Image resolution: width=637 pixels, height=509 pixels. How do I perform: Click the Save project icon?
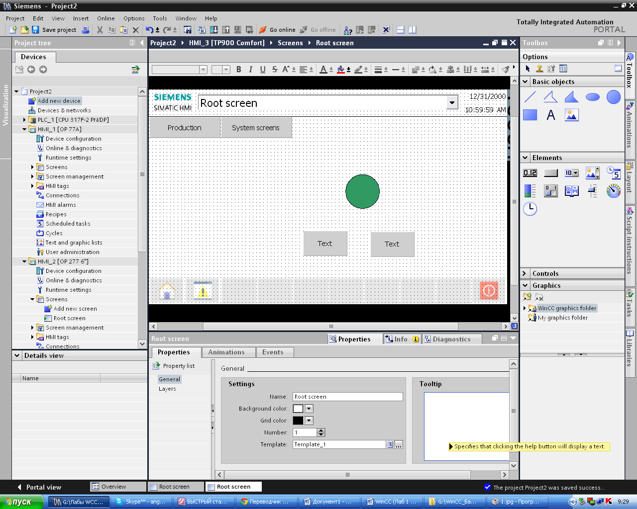35,30
